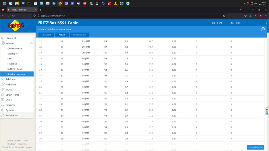Open Thunderbird from the taskbar
The image size is (269, 151).
pyautogui.click(x=79, y=3)
